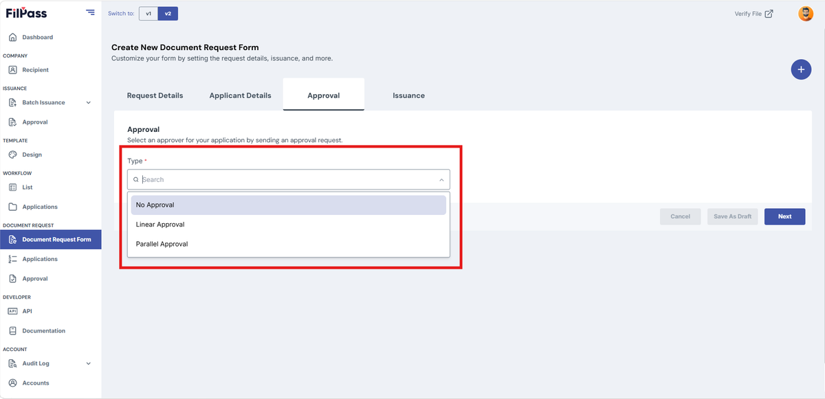The width and height of the screenshot is (825, 399).
Task: Switch to version v2
Action: pyautogui.click(x=168, y=13)
